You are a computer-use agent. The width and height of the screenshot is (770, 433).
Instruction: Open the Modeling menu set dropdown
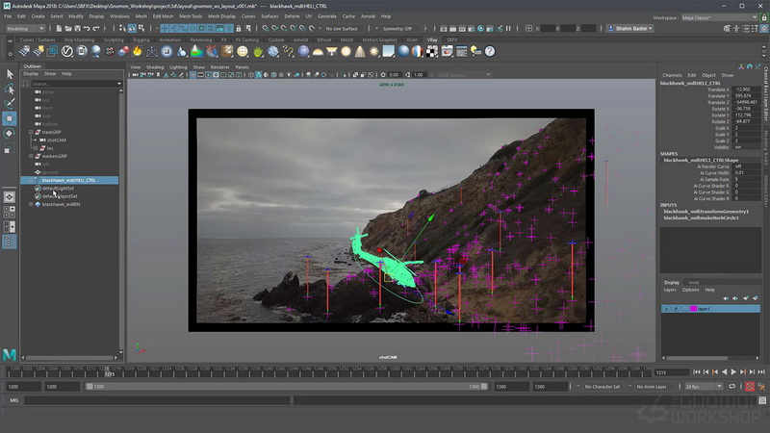25,29
